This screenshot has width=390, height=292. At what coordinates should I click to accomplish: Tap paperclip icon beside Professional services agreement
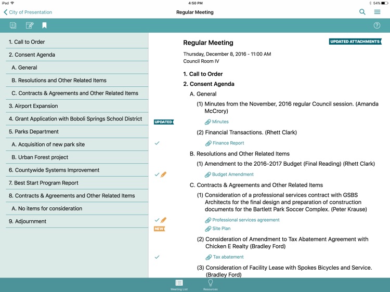(x=208, y=220)
